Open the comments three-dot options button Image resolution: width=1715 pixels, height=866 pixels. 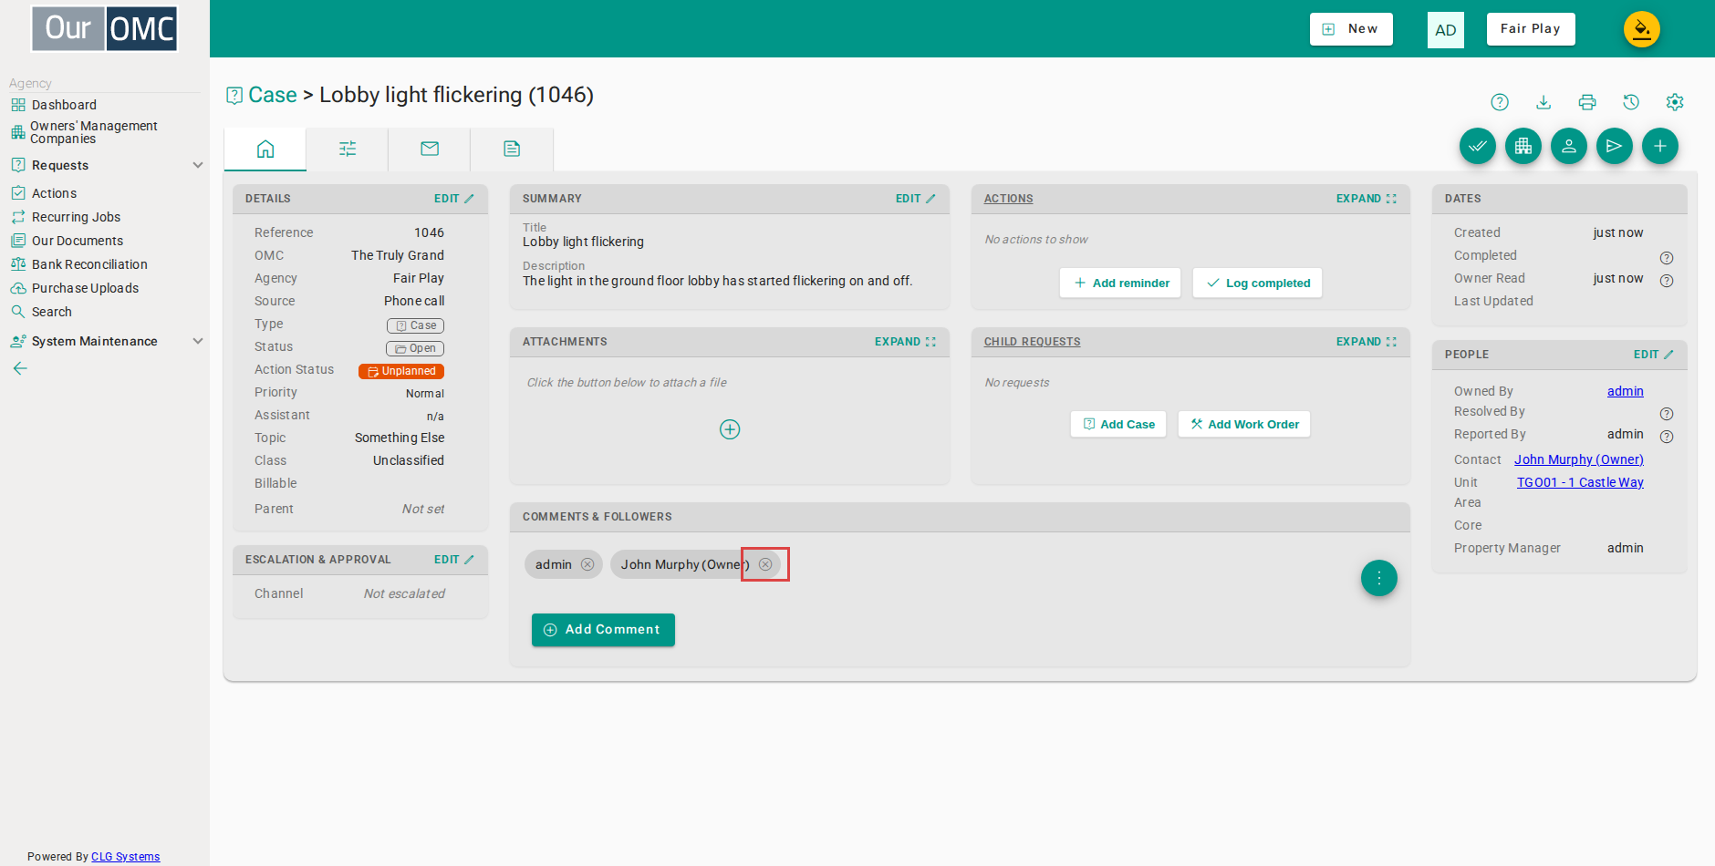1379,578
